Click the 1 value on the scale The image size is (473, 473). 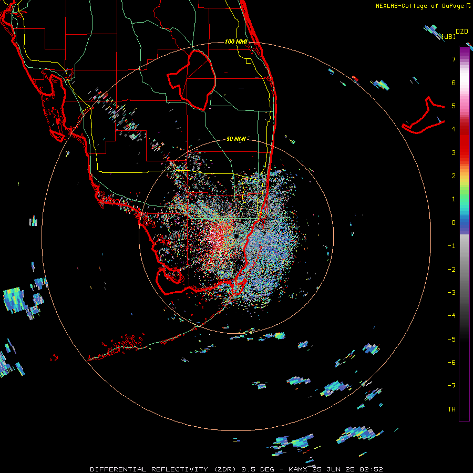(x=454, y=199)
